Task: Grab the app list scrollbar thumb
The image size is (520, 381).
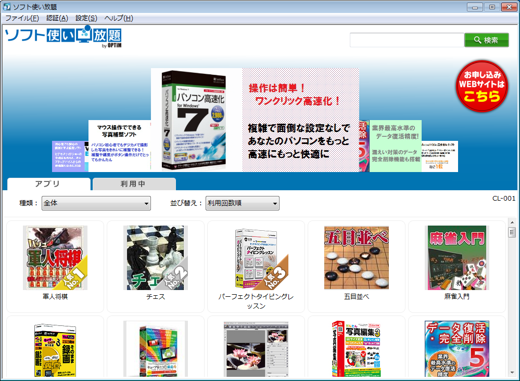Action: 512,232
